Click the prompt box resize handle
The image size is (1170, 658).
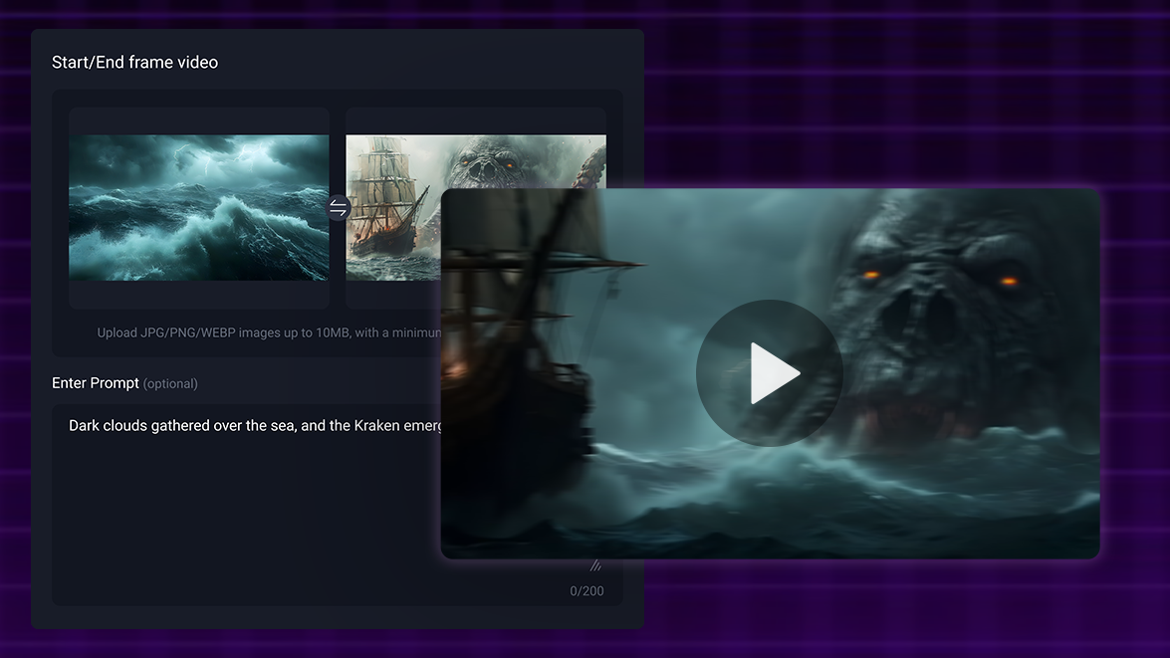pyautogui.click(x=596, y=566)
